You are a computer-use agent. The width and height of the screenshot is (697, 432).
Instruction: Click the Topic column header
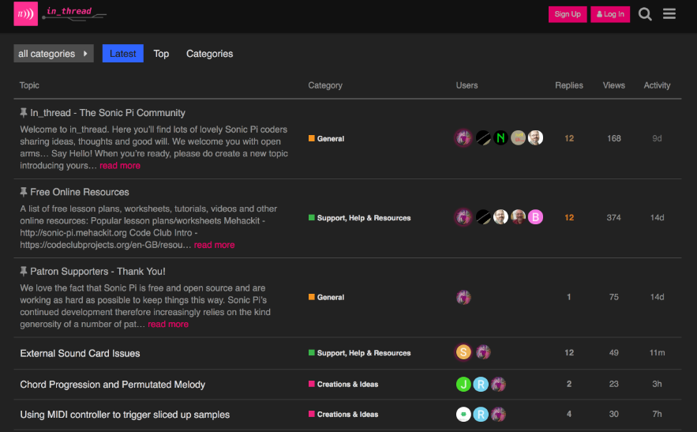pos(29,85)
